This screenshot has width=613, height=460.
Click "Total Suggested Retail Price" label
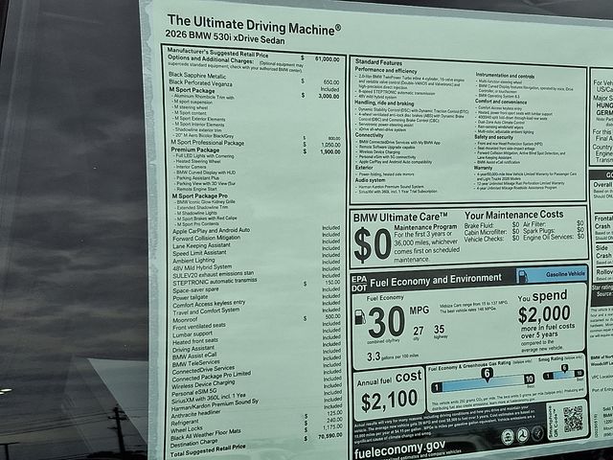point(208,450)
